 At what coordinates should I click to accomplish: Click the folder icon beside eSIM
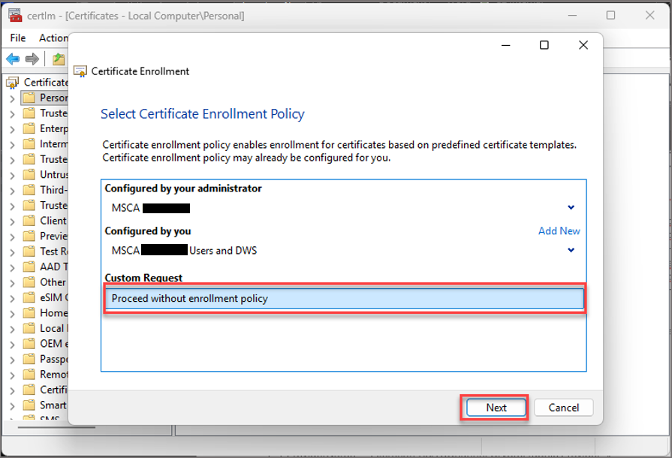click(x=29, y=297)
